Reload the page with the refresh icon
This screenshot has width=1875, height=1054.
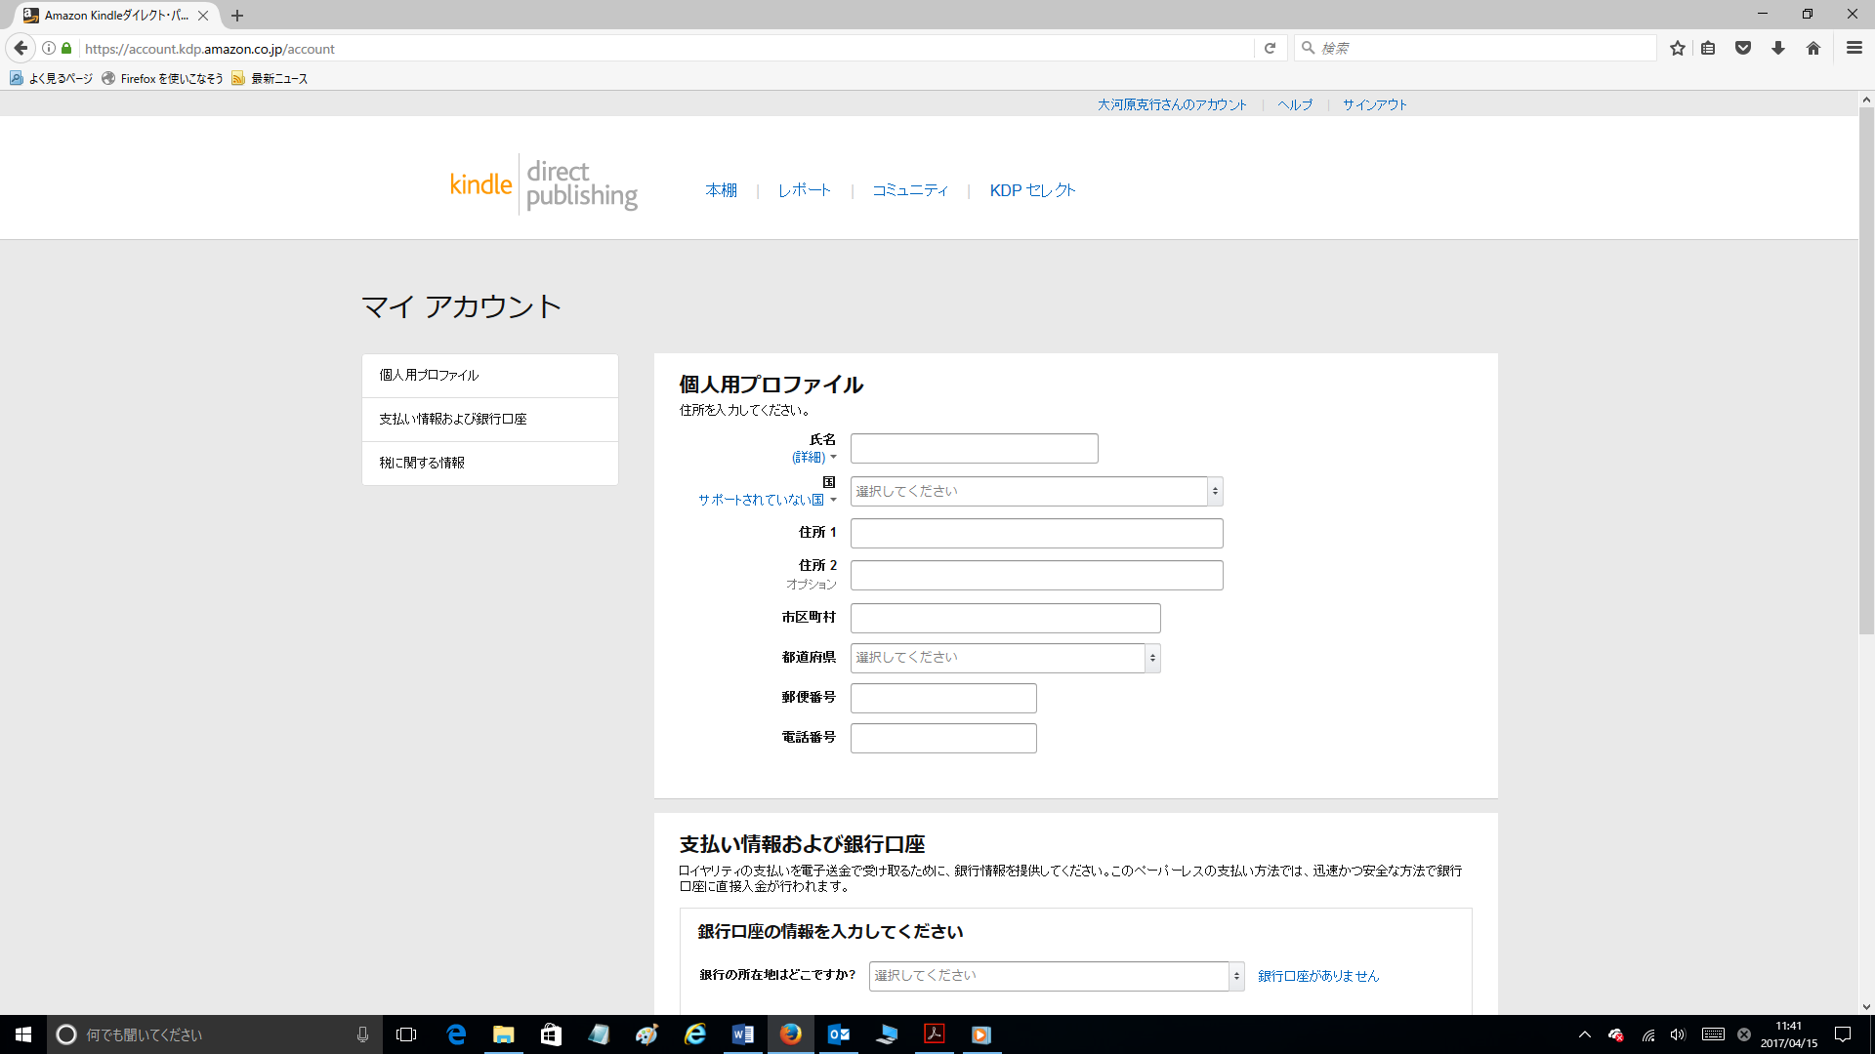pyautogui.click(x=1271, y=48)
